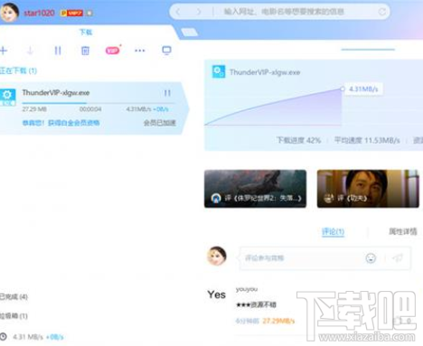
Task: Click the start download arrow icon
Action: 30,51
